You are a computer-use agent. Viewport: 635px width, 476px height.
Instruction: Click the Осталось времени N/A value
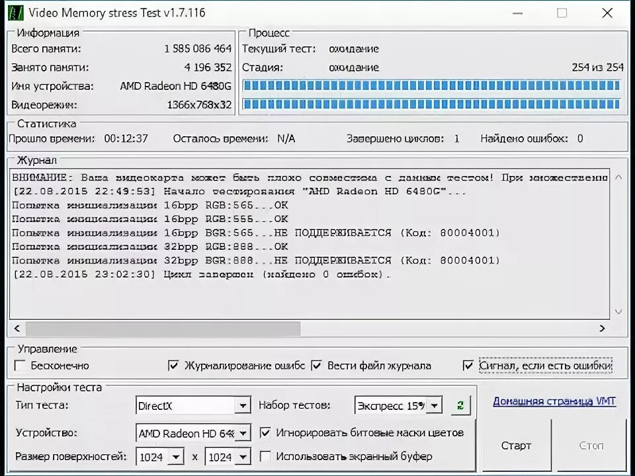point(286,138)
